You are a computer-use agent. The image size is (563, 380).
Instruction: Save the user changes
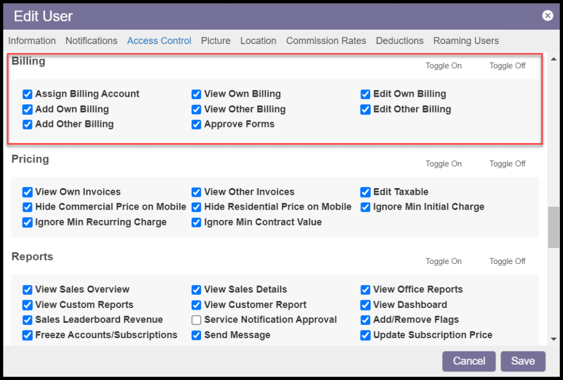click(522, 361)
